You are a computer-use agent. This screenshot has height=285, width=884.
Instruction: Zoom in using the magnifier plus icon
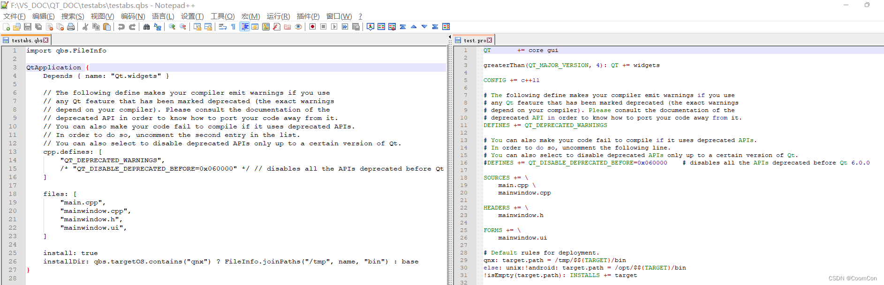172,27
